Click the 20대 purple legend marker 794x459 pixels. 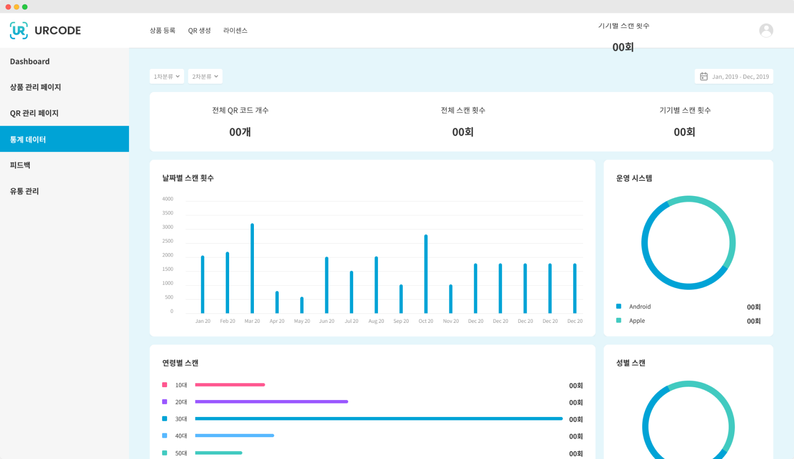click(x=165, y=402)
